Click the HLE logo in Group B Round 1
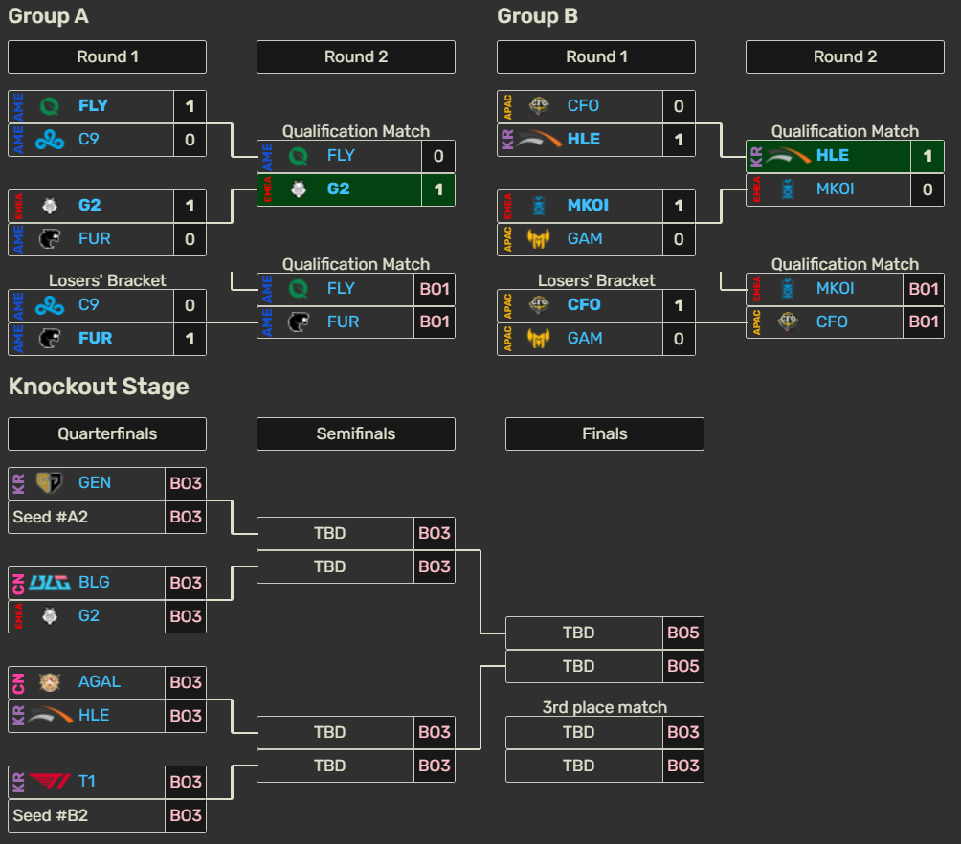Viewport: 961px width, 844px height. click(539, 140)
